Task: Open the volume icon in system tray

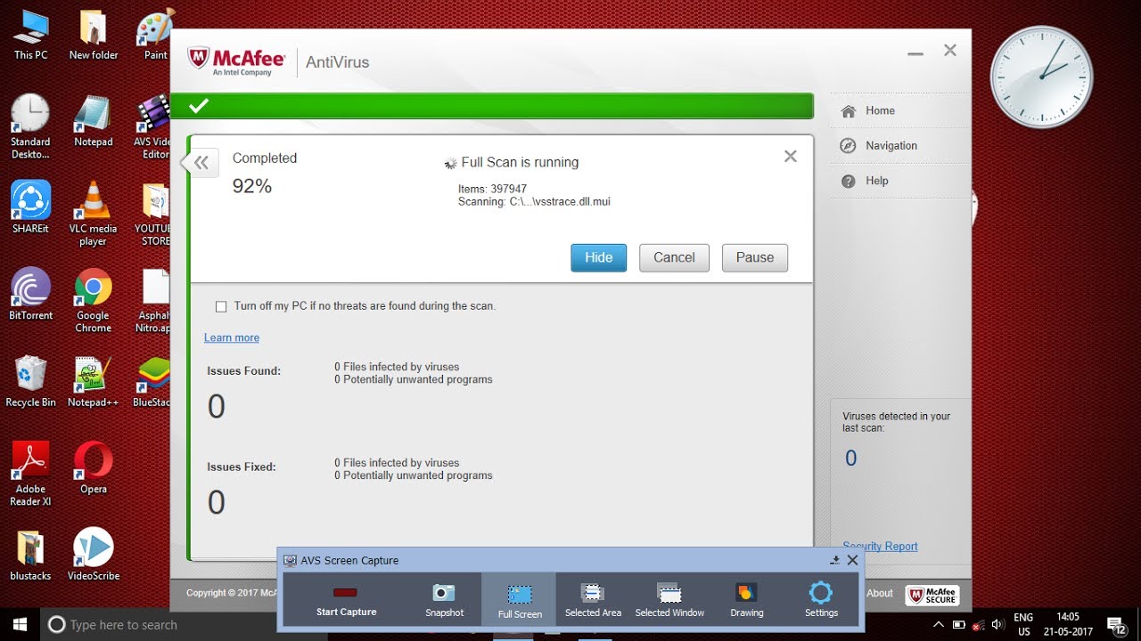Action: [998, 624]
